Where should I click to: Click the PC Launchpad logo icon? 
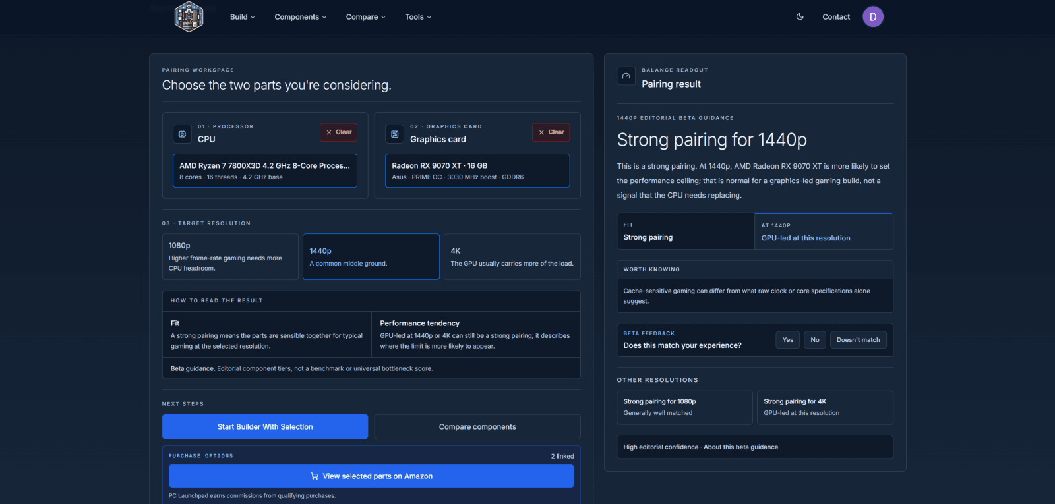(189, 17)
